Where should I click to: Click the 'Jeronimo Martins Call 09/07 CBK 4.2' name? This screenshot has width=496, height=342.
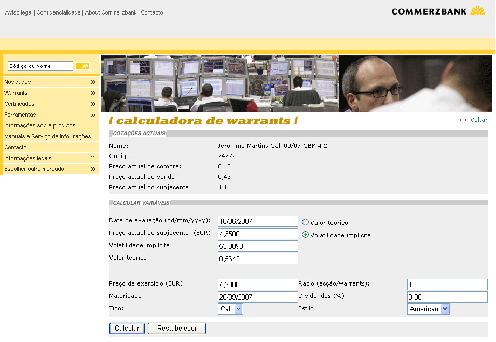click(272, 146)
